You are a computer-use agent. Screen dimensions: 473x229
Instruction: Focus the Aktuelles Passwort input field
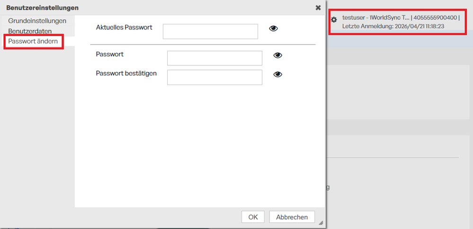tap(210, 32)
